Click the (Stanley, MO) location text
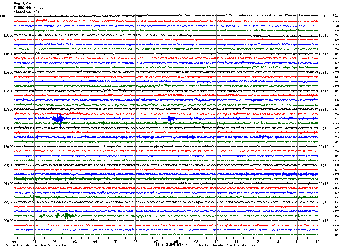340x249 pixels. (27, 12)
